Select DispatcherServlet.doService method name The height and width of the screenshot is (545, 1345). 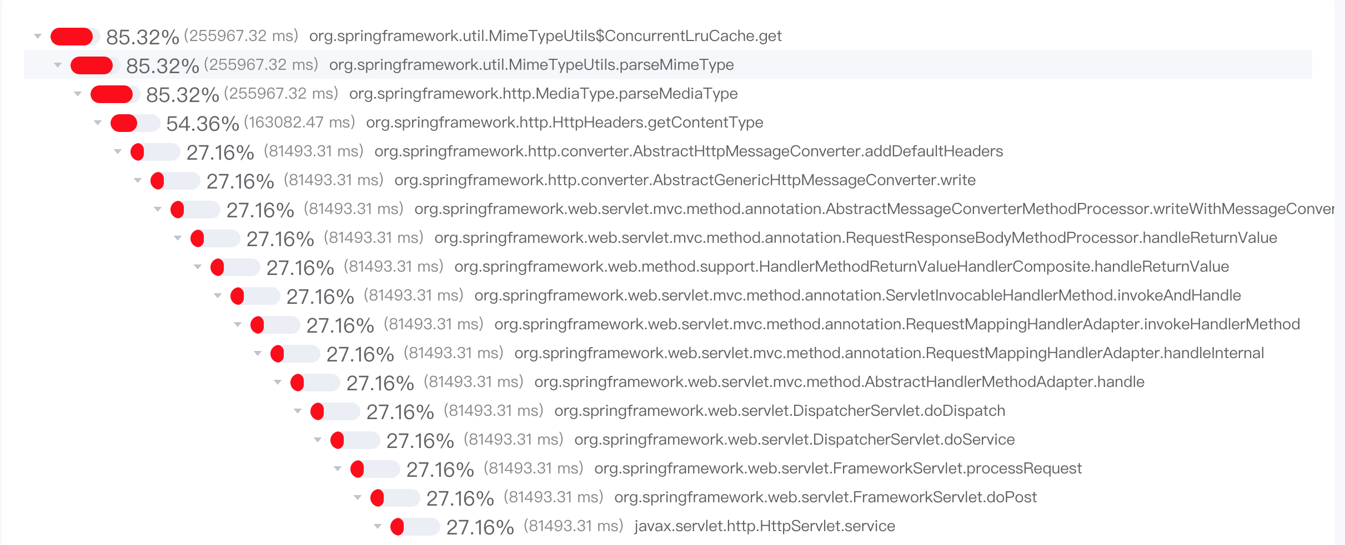coord(794,440)
